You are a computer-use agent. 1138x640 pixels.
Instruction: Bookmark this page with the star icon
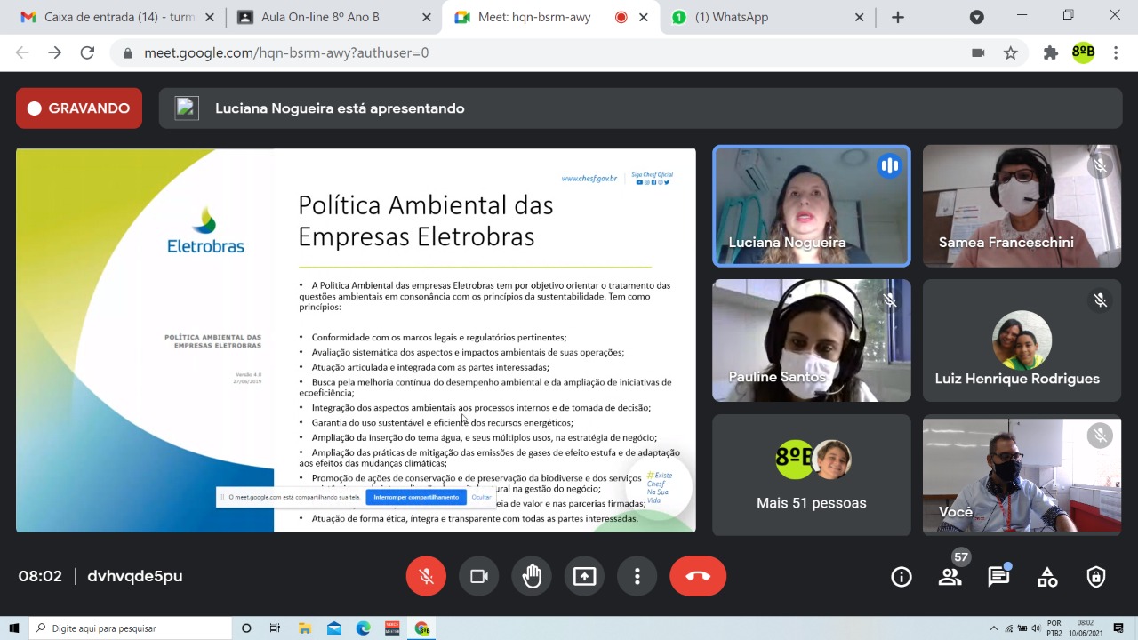point(1011,53)
